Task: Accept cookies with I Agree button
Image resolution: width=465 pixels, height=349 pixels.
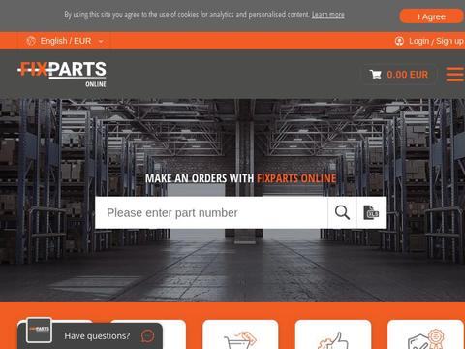Action: pyautogui.click(x=431, y=16)
